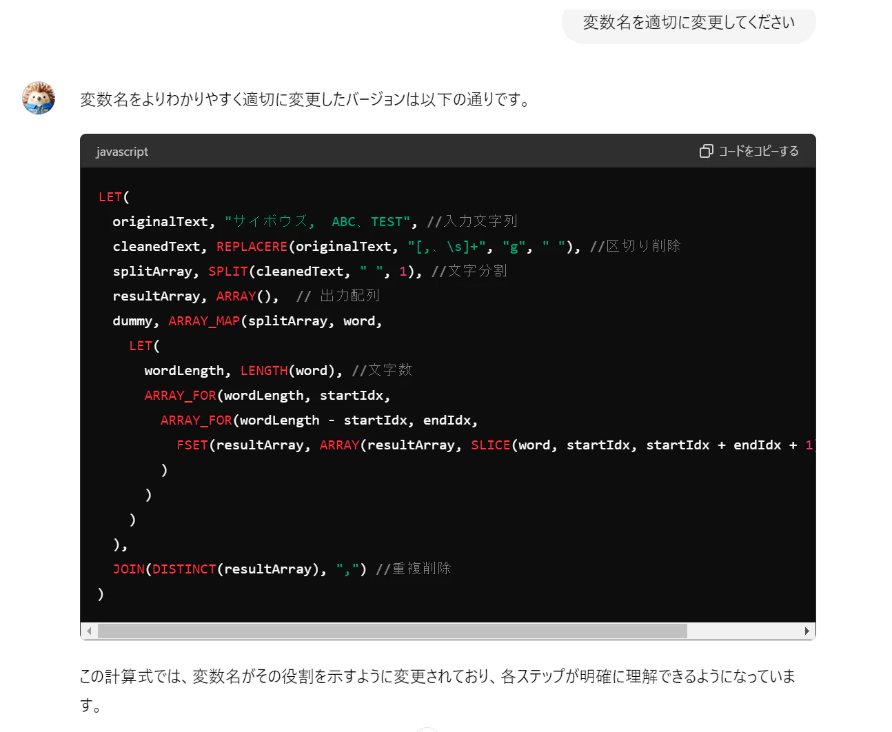Click the //区切り削除 comment
The image size is (892, 732).
point(636,246)
